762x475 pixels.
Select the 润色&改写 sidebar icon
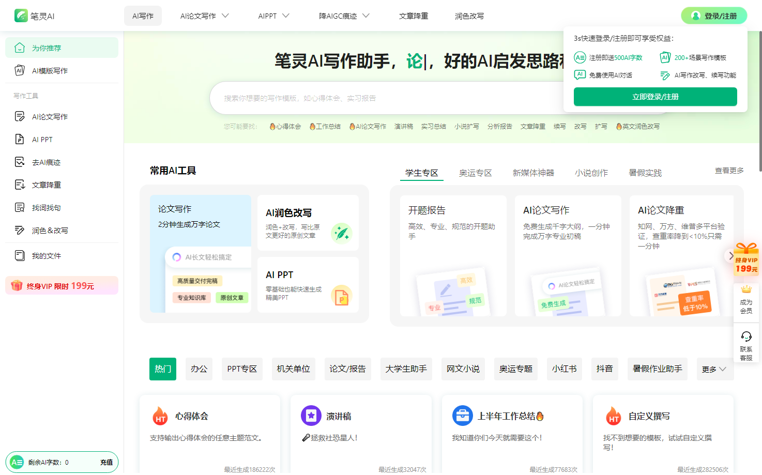pyautogui.click(x=20, y=230)
